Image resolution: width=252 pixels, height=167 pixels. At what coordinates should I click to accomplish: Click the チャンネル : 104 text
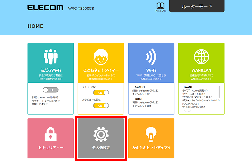[x=141, y=106]
